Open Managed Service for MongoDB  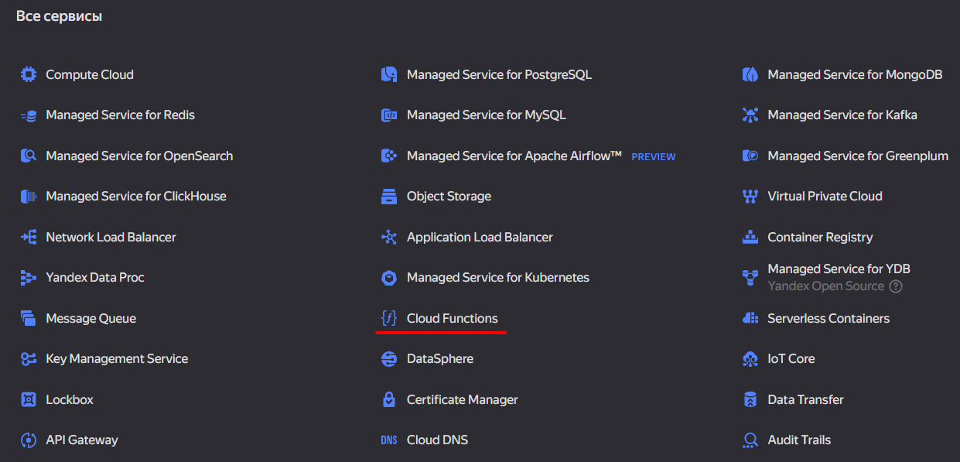click(x=855, y=74)
